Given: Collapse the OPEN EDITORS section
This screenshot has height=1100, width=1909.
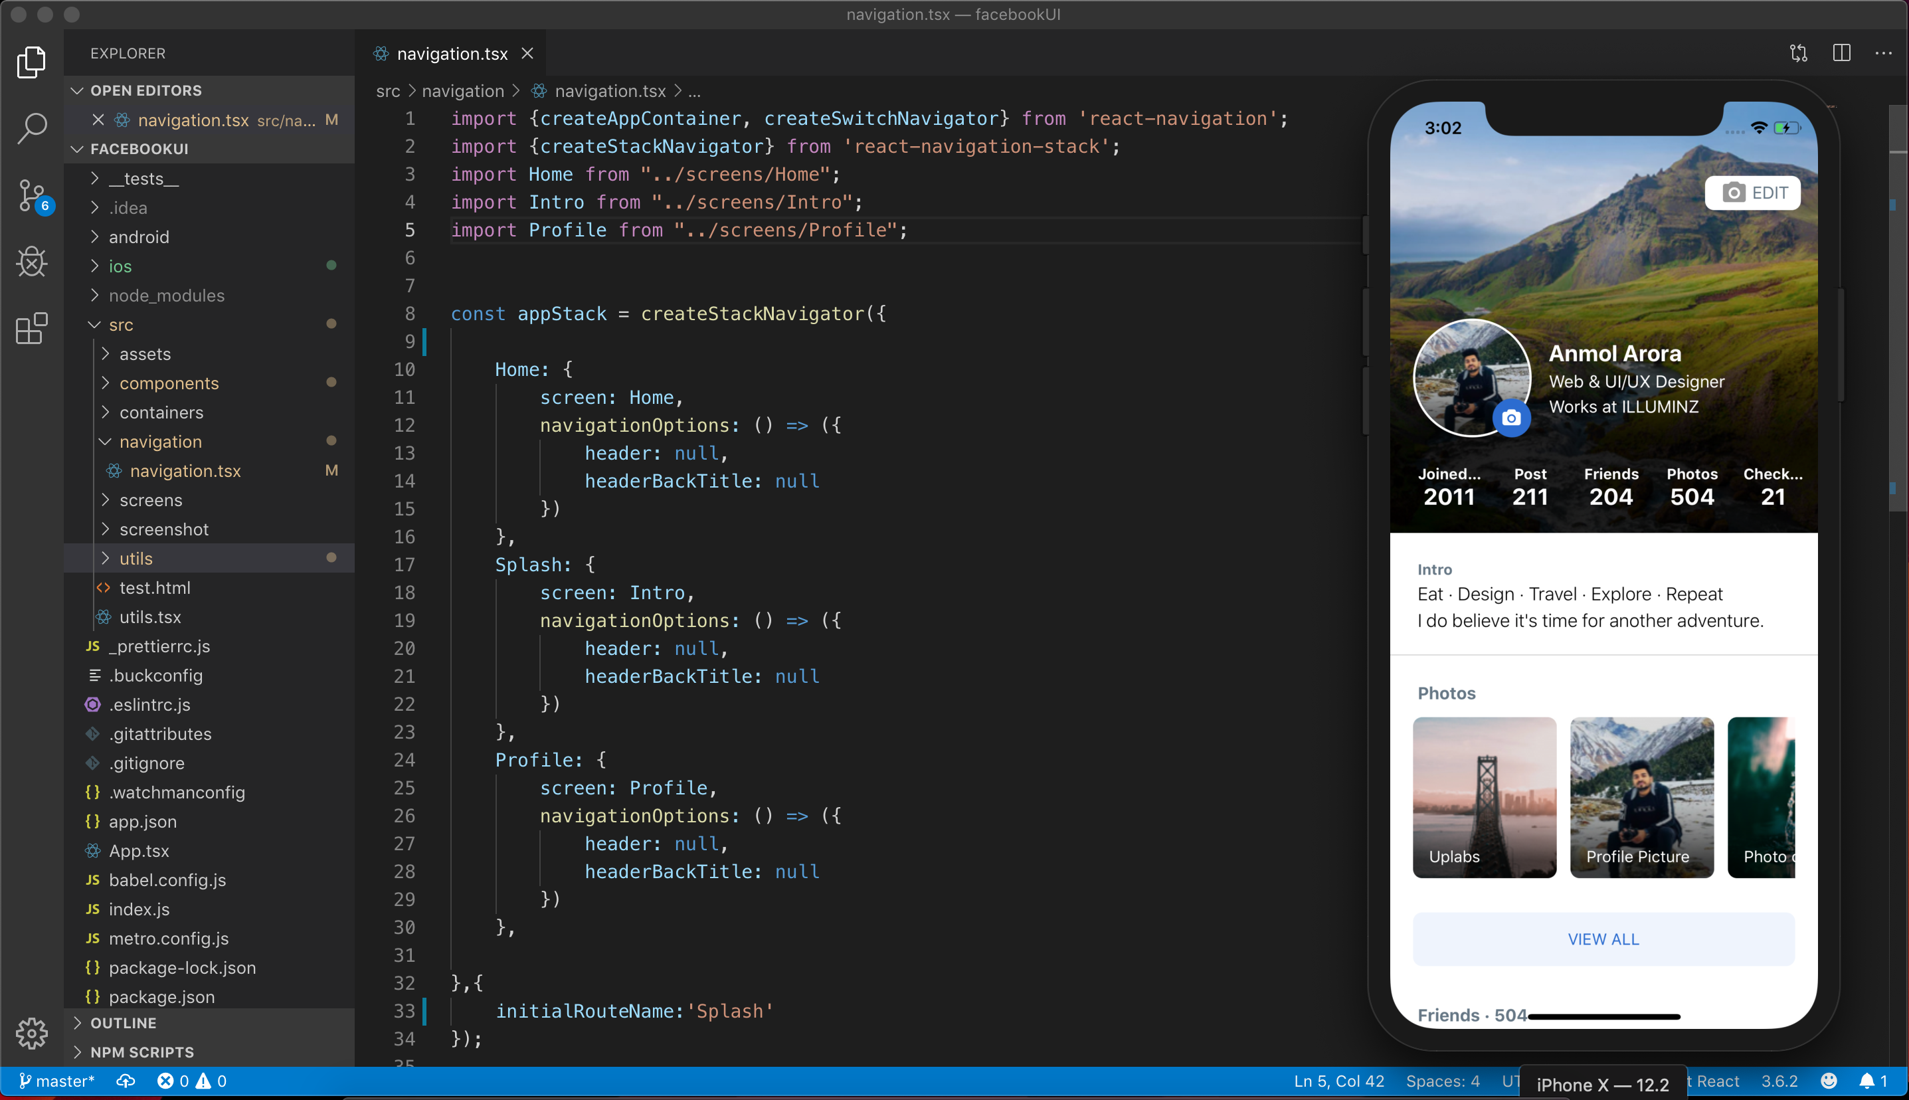Looking at the screenshot, I should point(146,90).
